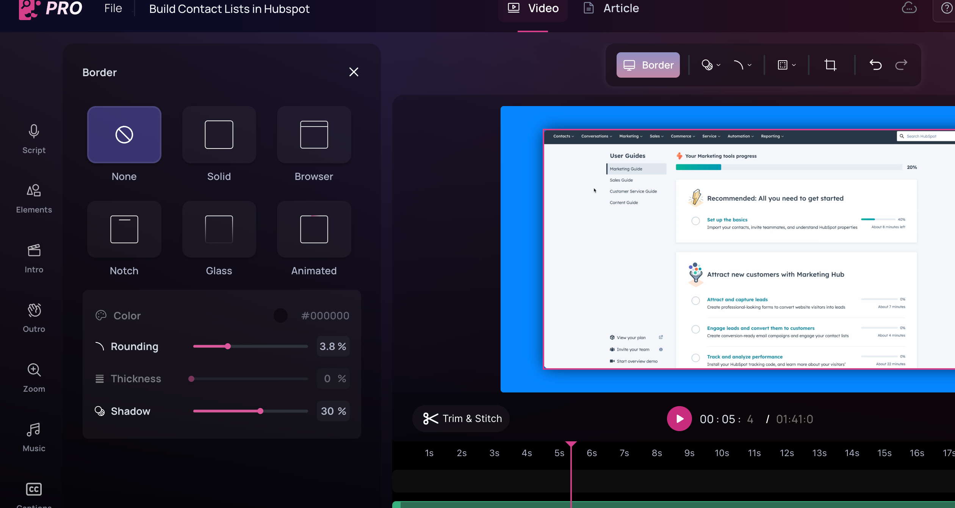The width and height of the screenshot is (955, 508).
Task: Click the redo arrow icon
Action: click(x=901, y=65)
